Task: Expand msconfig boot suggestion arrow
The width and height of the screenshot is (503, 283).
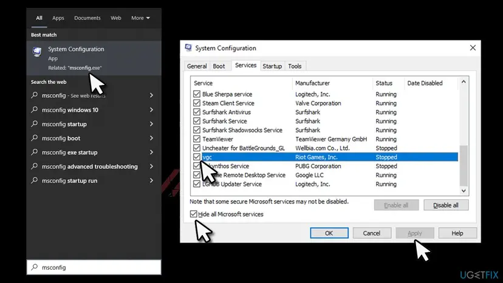Action: click(x=151, y=138)
